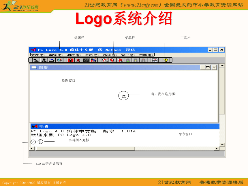Click the horizontal scrollbar left arrow

(31, 148)
